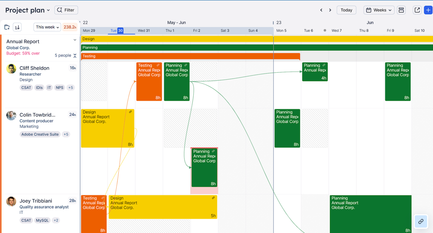Click the link icon on Colin's Design task
This screenshot has width=433, height=233.
click(x=130, y=112)
